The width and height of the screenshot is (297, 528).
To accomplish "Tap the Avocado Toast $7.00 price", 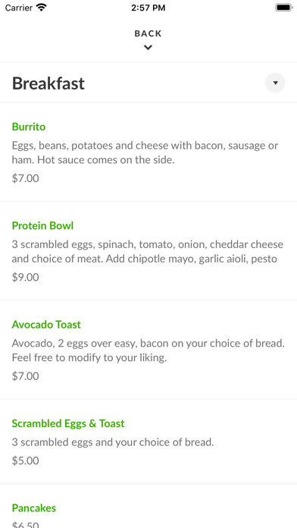I will [x=26, y=376].
